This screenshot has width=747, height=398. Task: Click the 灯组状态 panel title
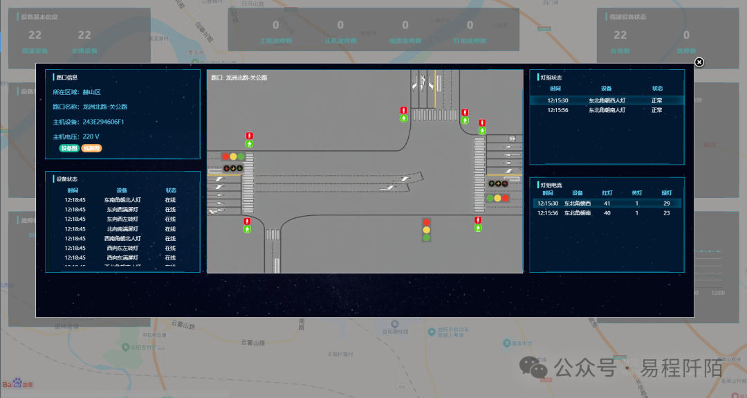(551, 78)
